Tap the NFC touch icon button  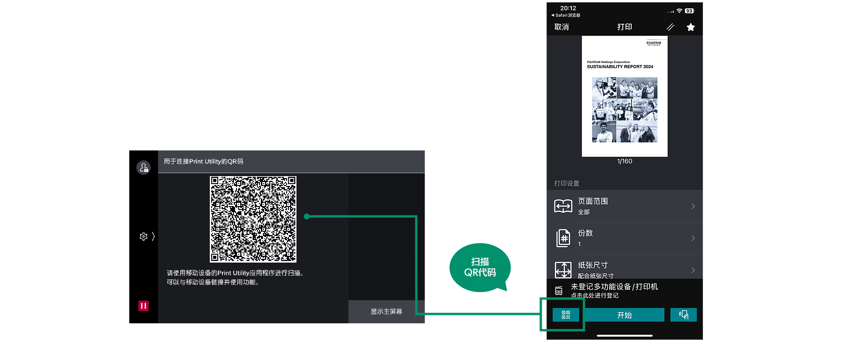pos(683,315)
